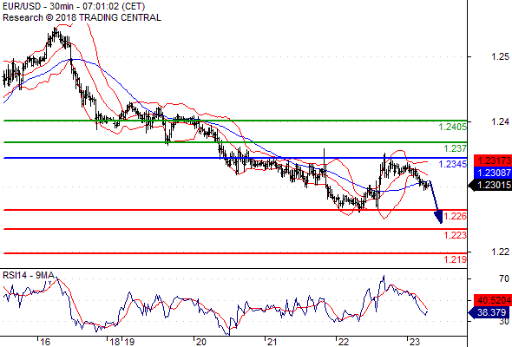
Task: Click the black 1.23015 current price tag
Action: pos(490,185)
